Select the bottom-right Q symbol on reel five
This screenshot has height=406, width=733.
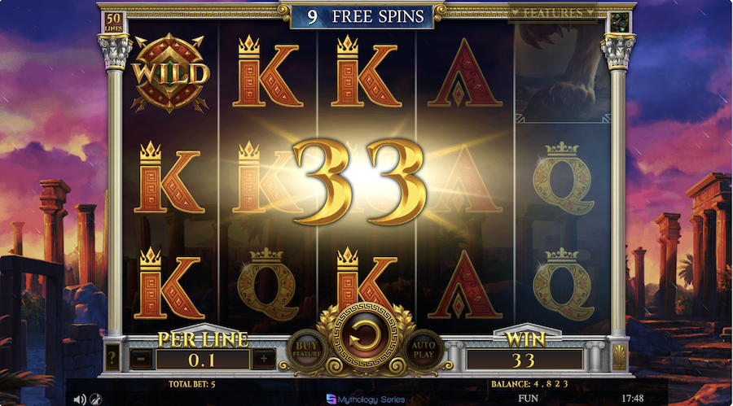564,284
